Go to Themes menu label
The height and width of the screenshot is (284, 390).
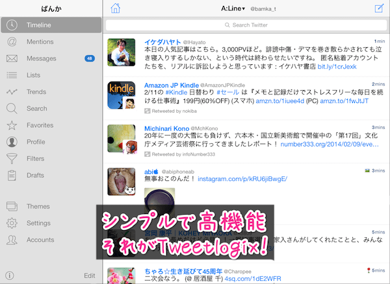(38, 206)
